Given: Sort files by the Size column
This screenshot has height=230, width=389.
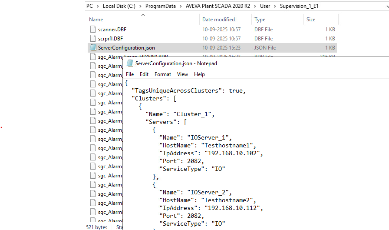Looking at the screenshot, I should point(310,20).
